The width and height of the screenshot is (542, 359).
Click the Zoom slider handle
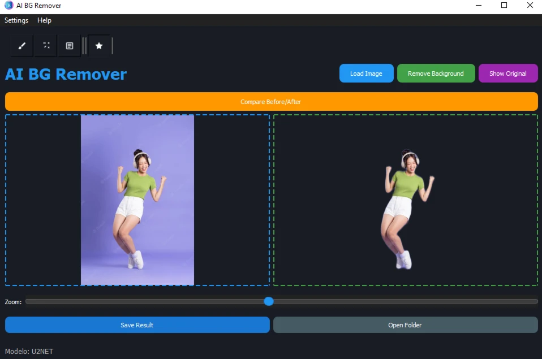coord(269,301)
